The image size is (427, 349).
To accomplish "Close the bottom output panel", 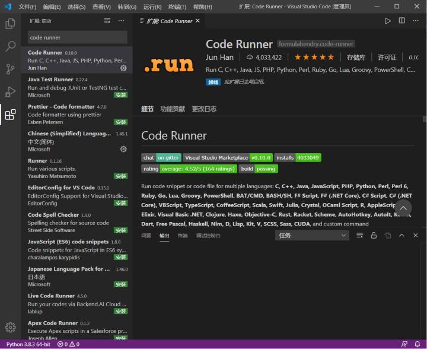I will [x=416, y=235].
